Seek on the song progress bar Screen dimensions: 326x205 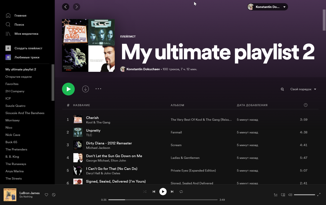163,200
